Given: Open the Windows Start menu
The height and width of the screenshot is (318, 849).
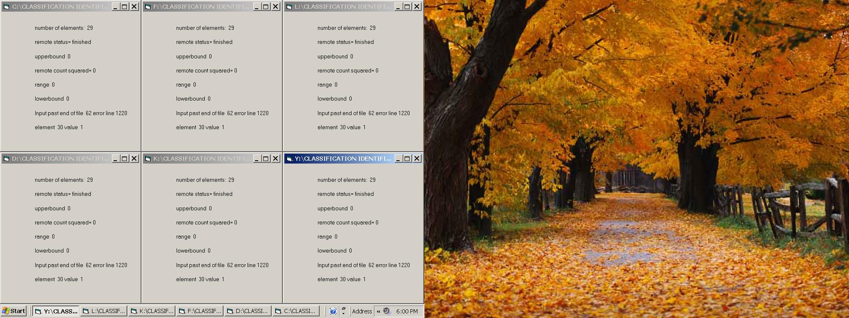Looking at the screenshot, I should tap(14, 311).
